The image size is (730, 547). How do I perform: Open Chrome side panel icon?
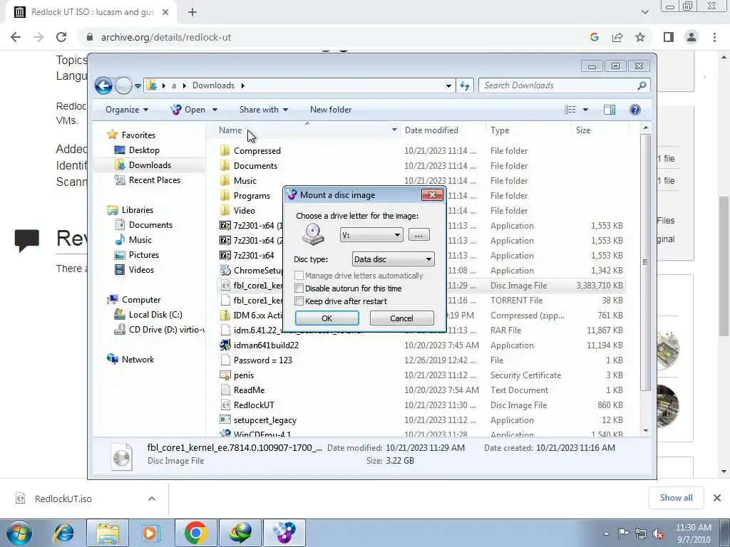pyautogui.click(x=669, y=37)
